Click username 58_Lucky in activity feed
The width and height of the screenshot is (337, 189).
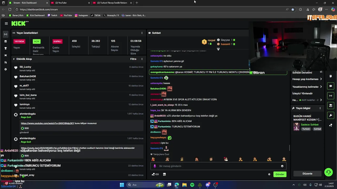pyautogui.click(x=25, y=67)
